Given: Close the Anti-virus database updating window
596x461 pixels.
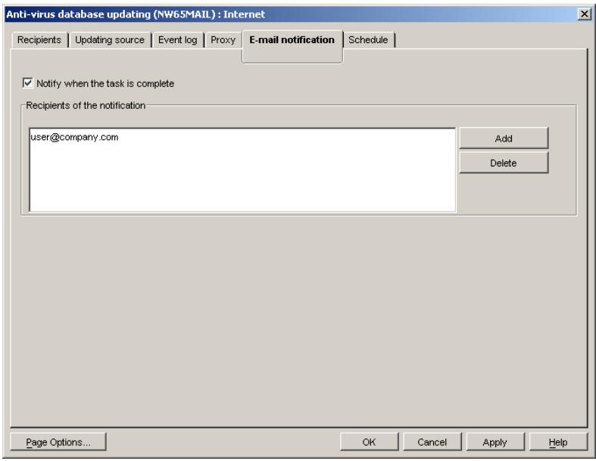Looking at the screenshot, I should click(x=584, y=14).
